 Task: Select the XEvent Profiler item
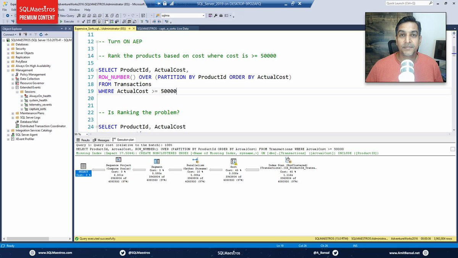(25, 139)
